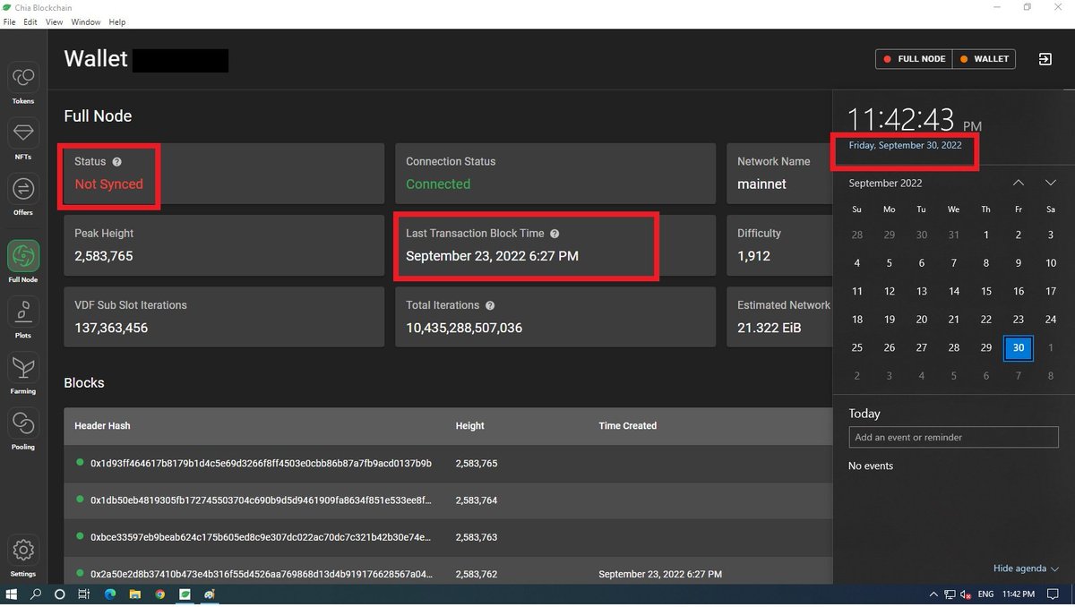Open the Windows Start menu
1075x607 pixels.
pyautogui.click(x=13, y=594)
